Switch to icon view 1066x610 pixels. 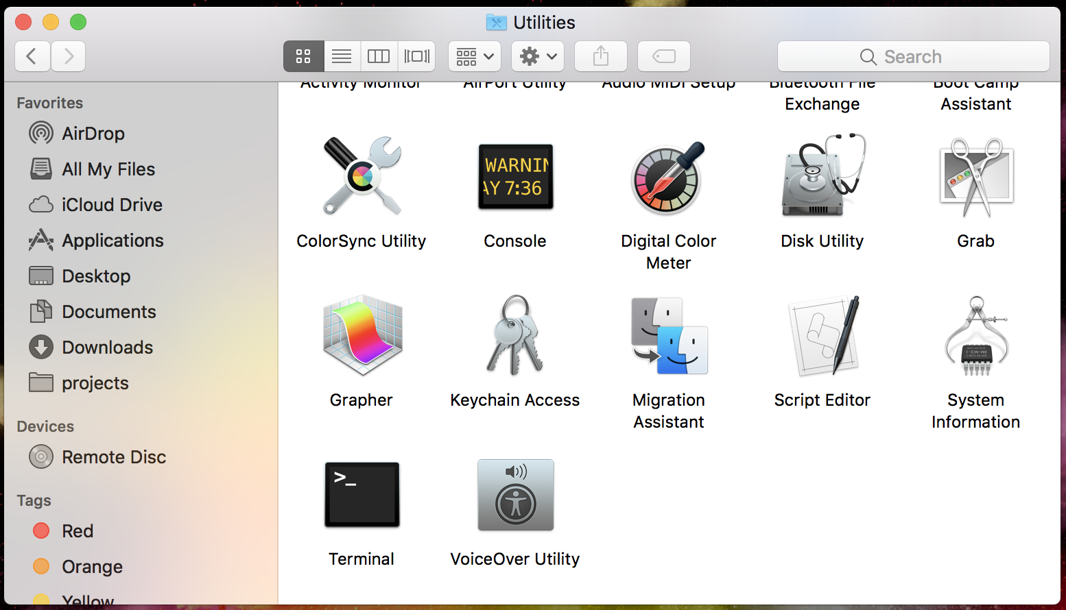303,56
